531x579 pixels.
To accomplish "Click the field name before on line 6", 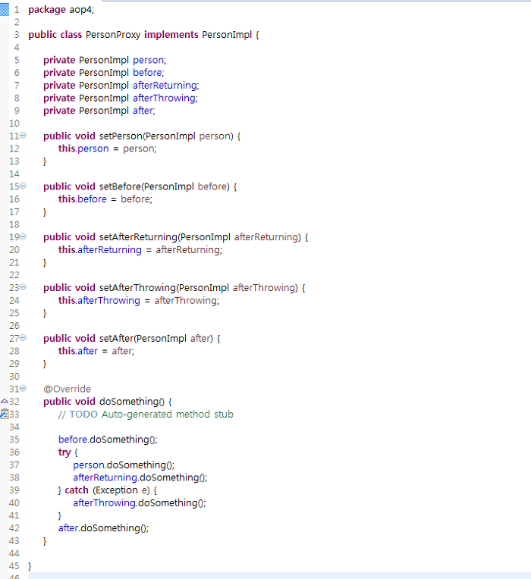I will point(147,73).
